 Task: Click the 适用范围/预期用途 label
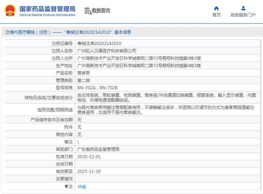point(55,110)
